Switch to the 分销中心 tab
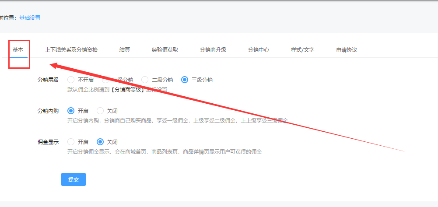438x207 pixels. (259, 50)
